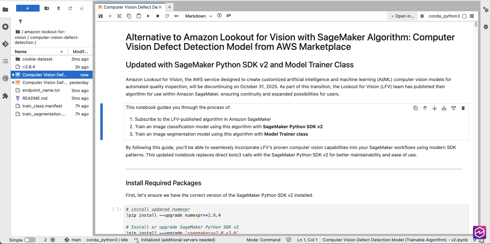Open the cell type Markdown dropdown
This screenshot has height=244, width=490.
coord(199,16)
